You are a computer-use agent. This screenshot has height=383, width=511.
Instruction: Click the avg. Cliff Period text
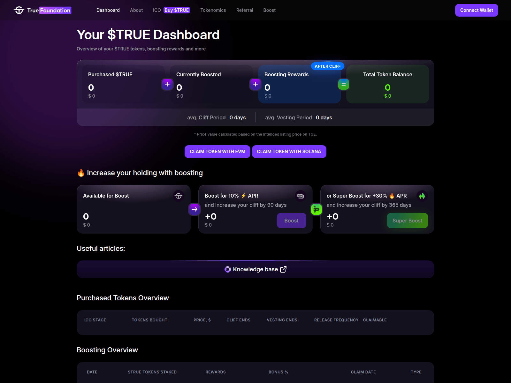click(x=206, y=117)
